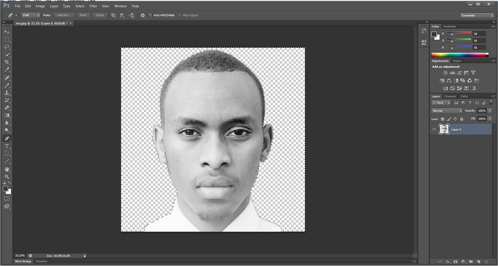Select the Eraser tool

coord(6,108)
